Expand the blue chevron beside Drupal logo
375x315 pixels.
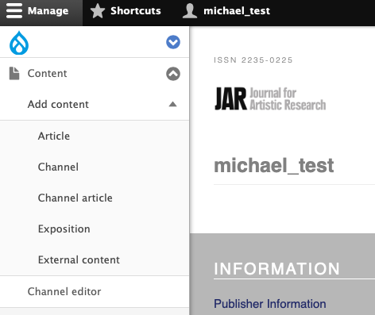(173, 42)
